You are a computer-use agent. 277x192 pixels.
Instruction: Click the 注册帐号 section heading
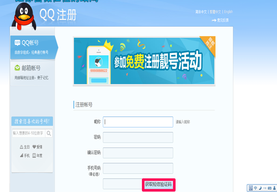(x=84, y=105)
